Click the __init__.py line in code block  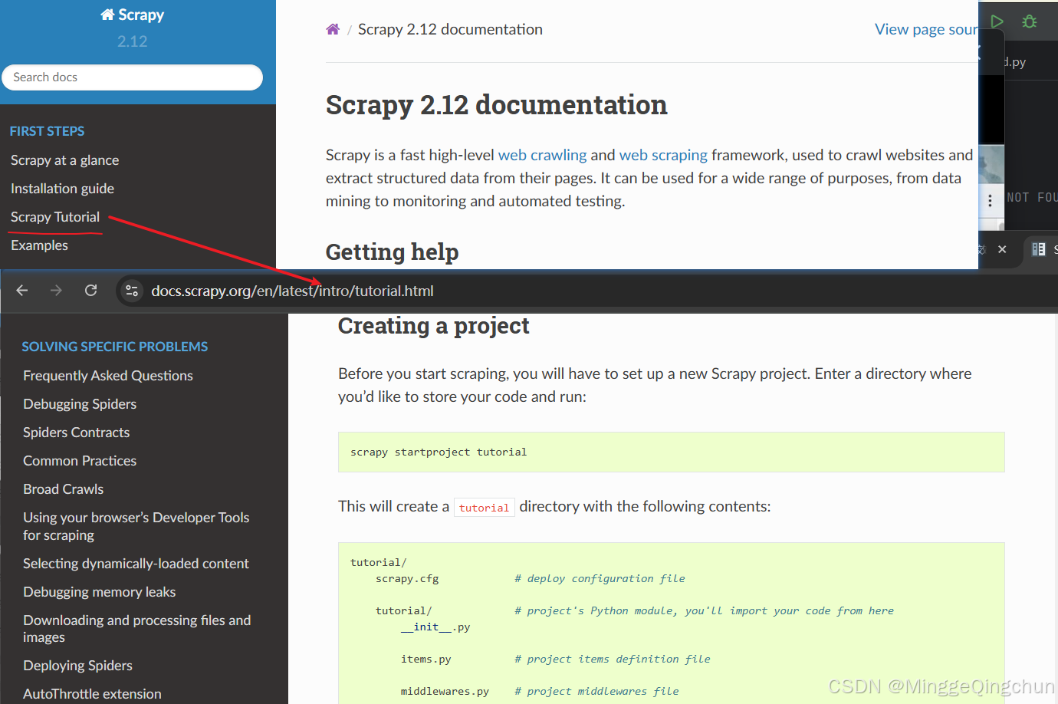point(435,627)
